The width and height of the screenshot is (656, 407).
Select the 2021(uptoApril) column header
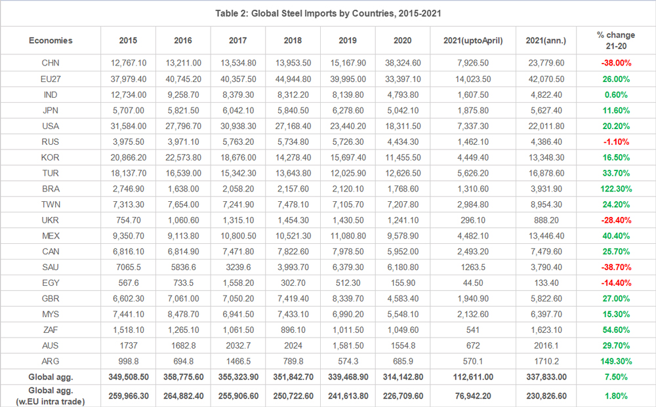(470, 40)
